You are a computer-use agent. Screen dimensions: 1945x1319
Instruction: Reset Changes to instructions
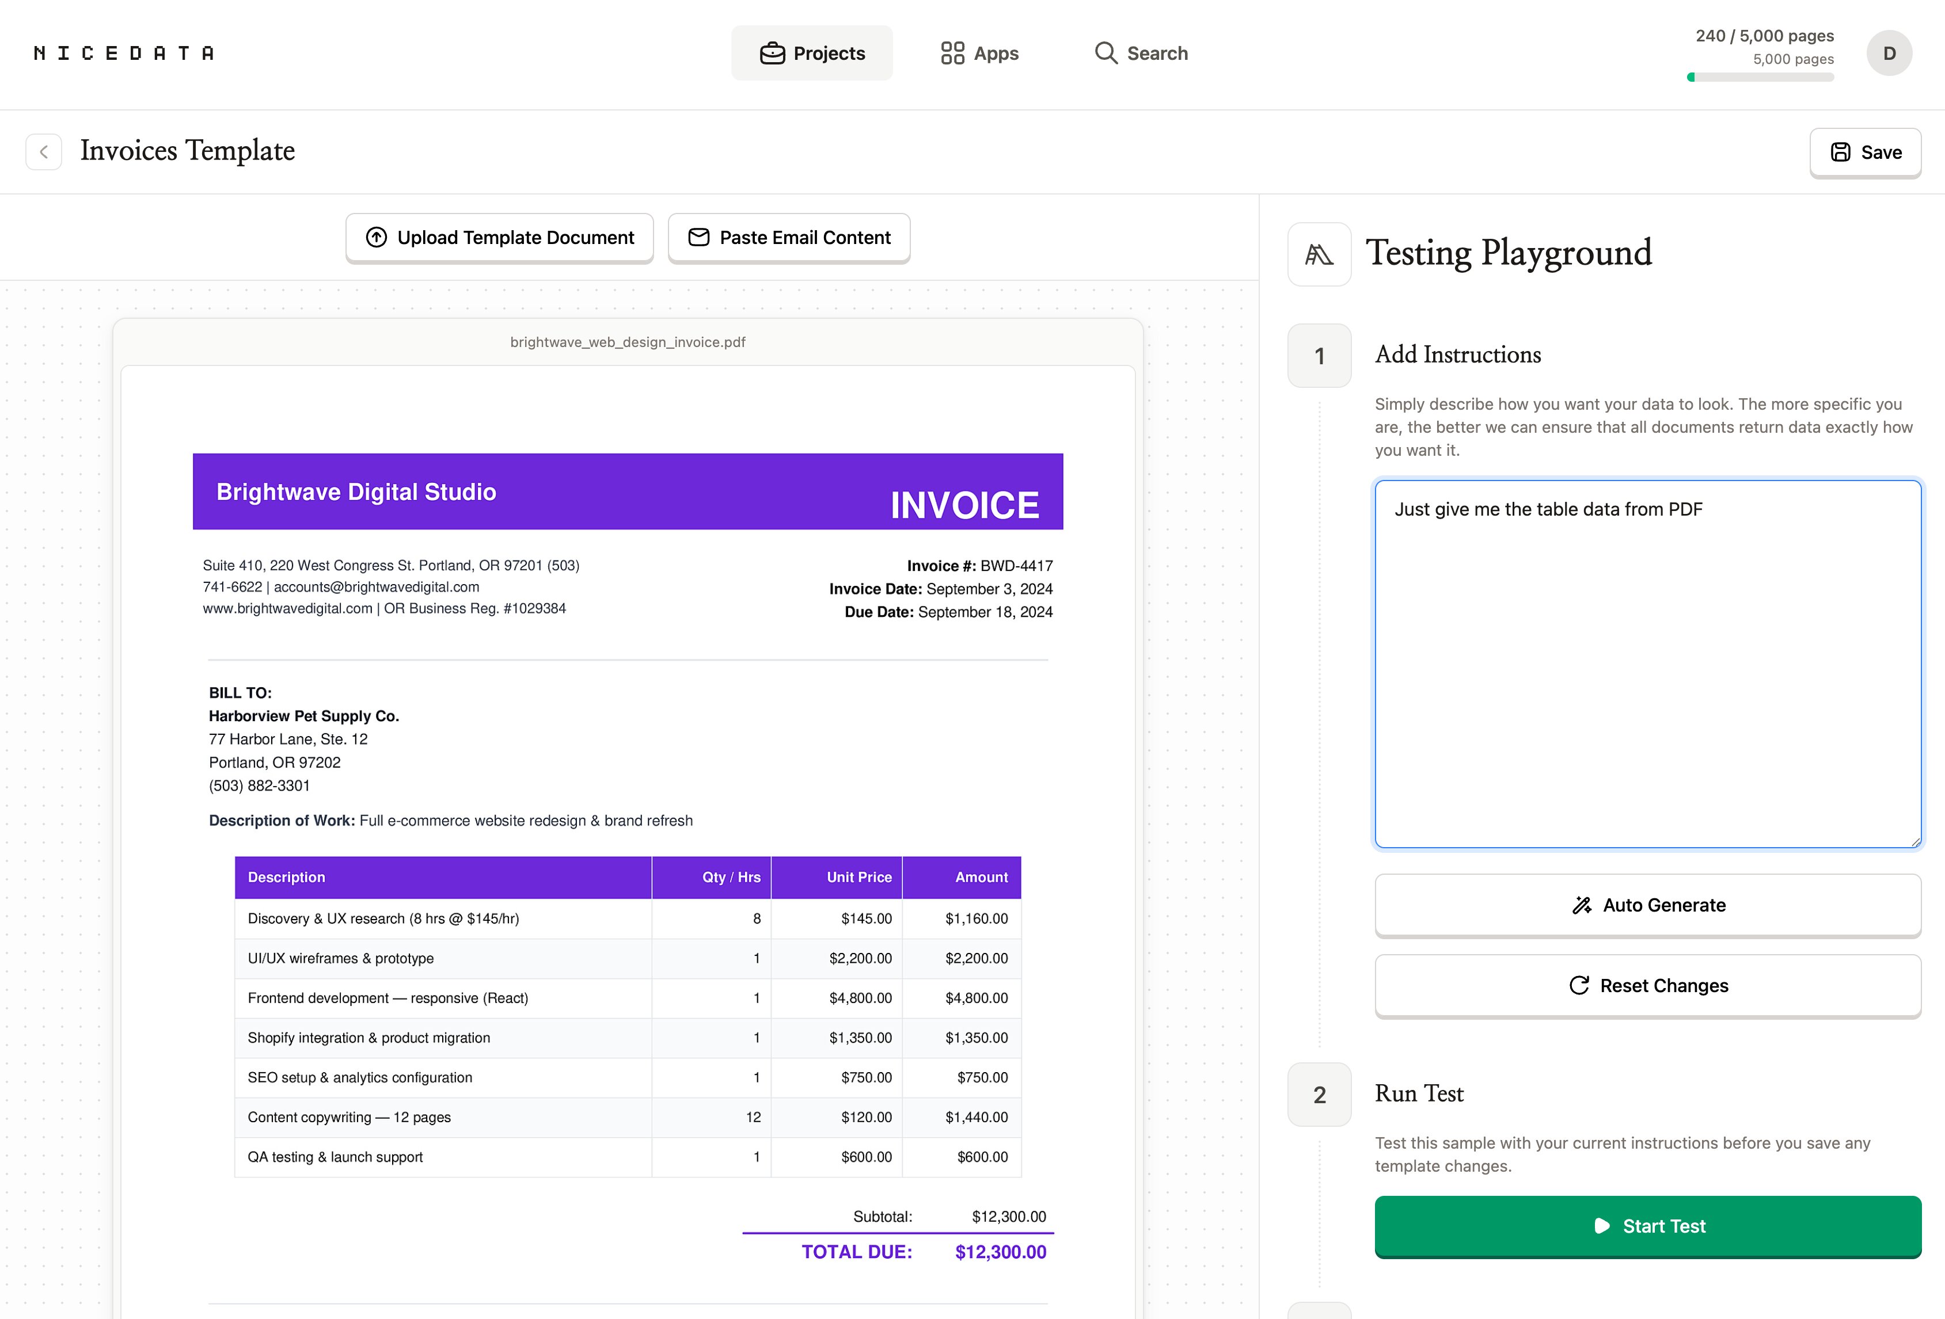(x=1648, y=985)
